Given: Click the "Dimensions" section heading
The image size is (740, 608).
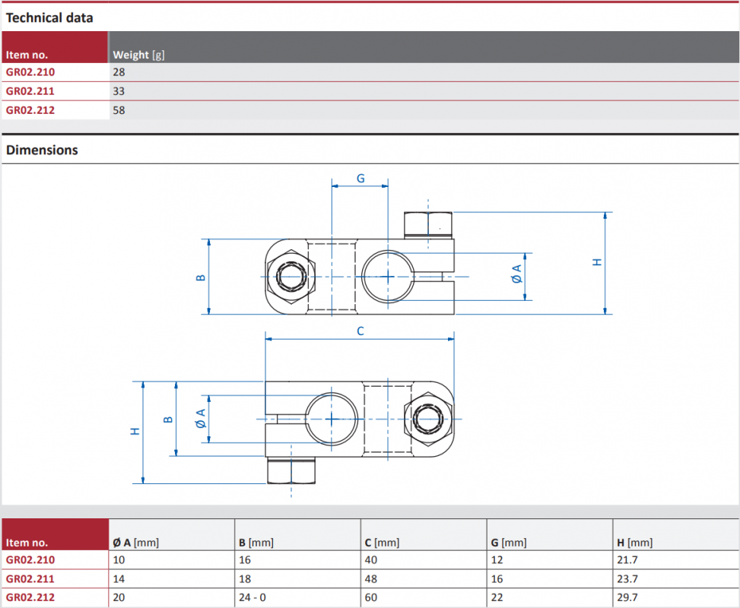Looking at the screenshot, I should [42, 150].
